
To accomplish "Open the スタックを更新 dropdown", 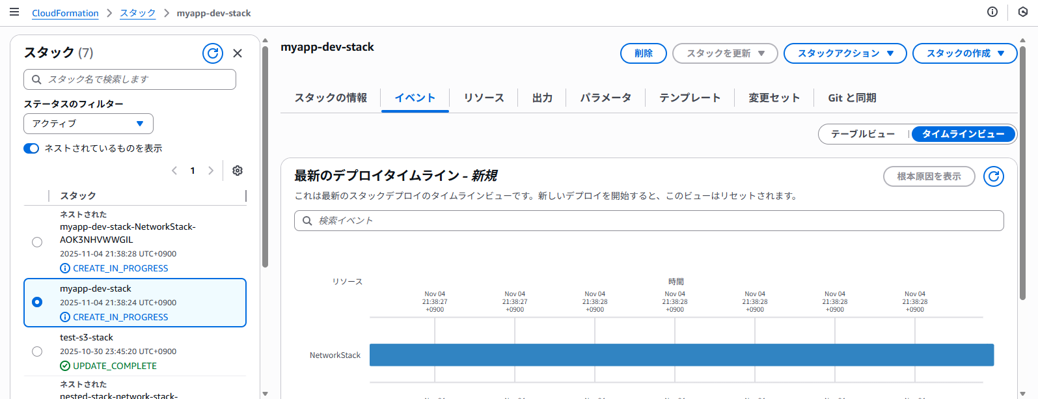I will pos(725,53).
